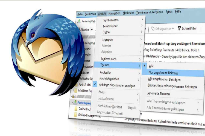205x136 pixels.
Task: Open the Hilfe menu
Action: (x=178, y=12)
